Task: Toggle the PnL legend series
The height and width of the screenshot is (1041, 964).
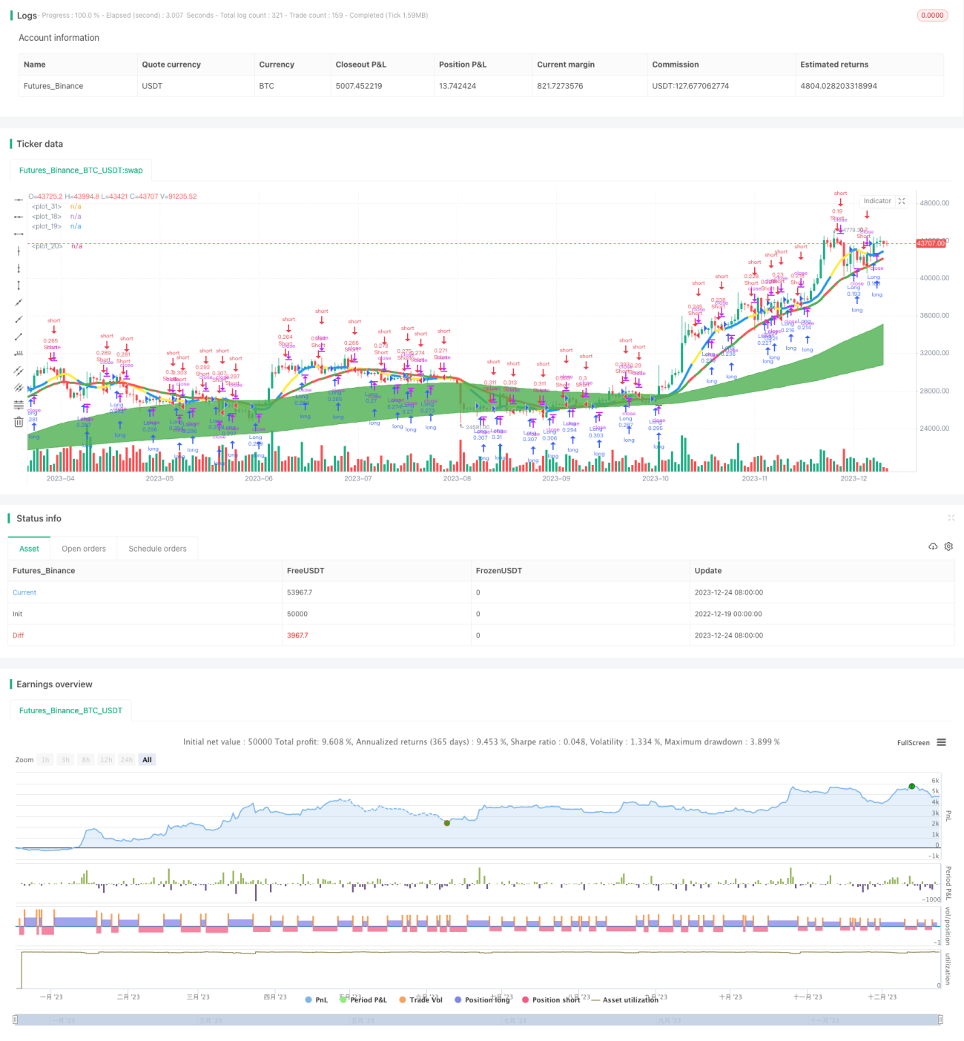Action: pos(317,999)
